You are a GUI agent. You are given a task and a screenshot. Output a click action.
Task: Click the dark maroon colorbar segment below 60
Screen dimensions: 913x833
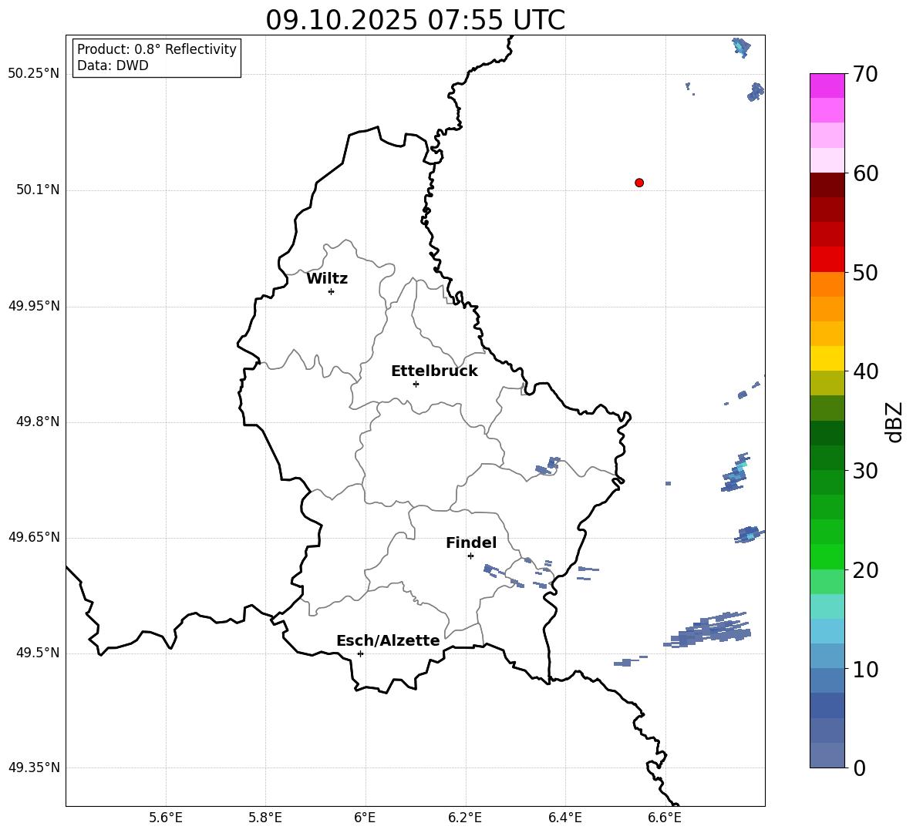827,185
